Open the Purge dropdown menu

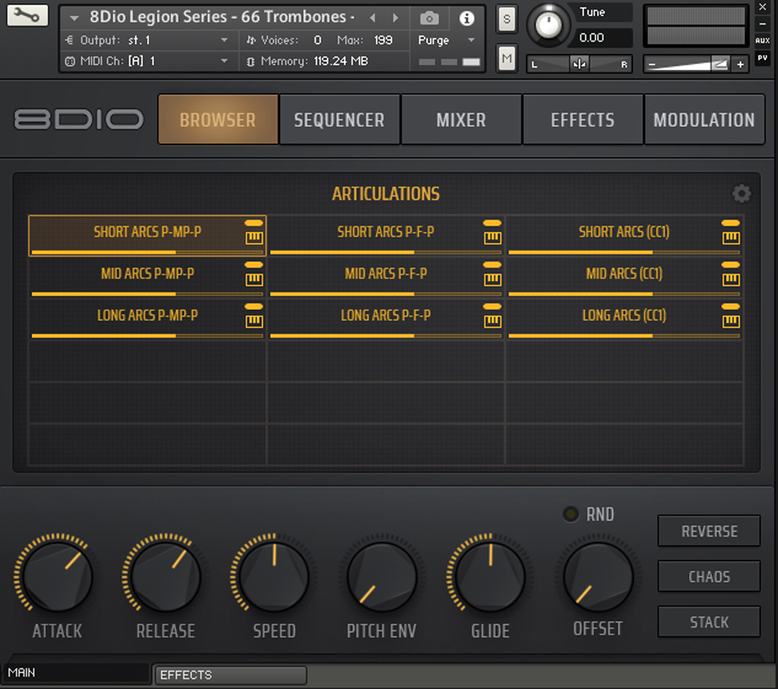click(x=446, y=41)
